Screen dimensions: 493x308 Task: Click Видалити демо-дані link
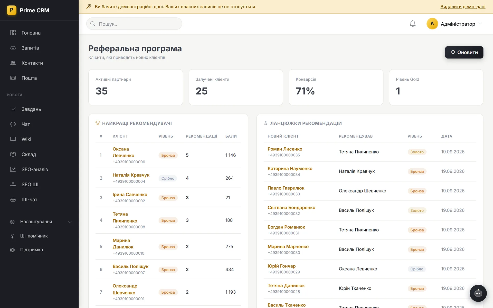[463, 7]
